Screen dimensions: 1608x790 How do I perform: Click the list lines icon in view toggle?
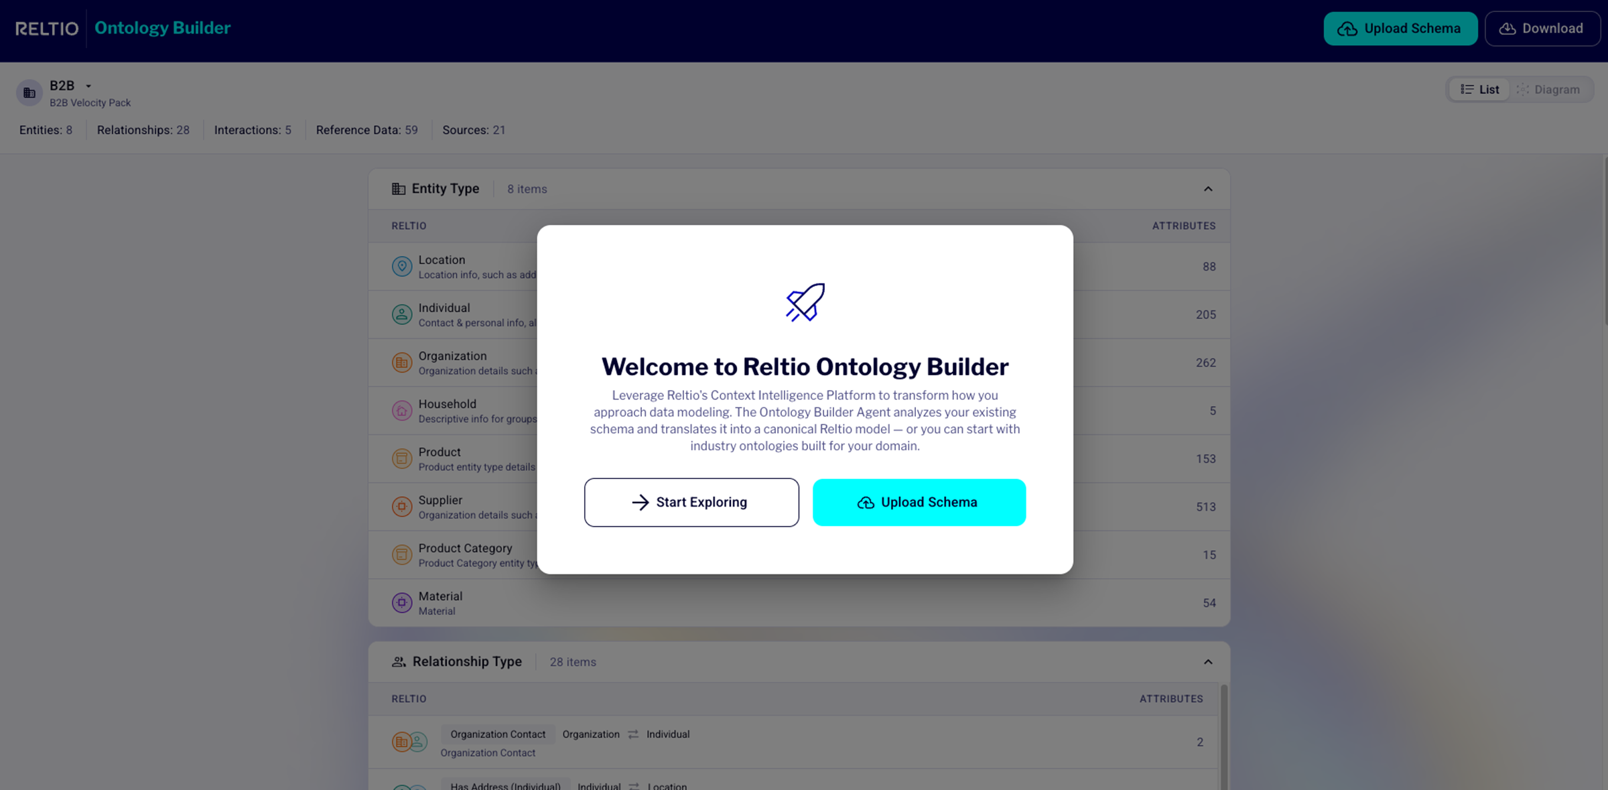coord(1467,89)
